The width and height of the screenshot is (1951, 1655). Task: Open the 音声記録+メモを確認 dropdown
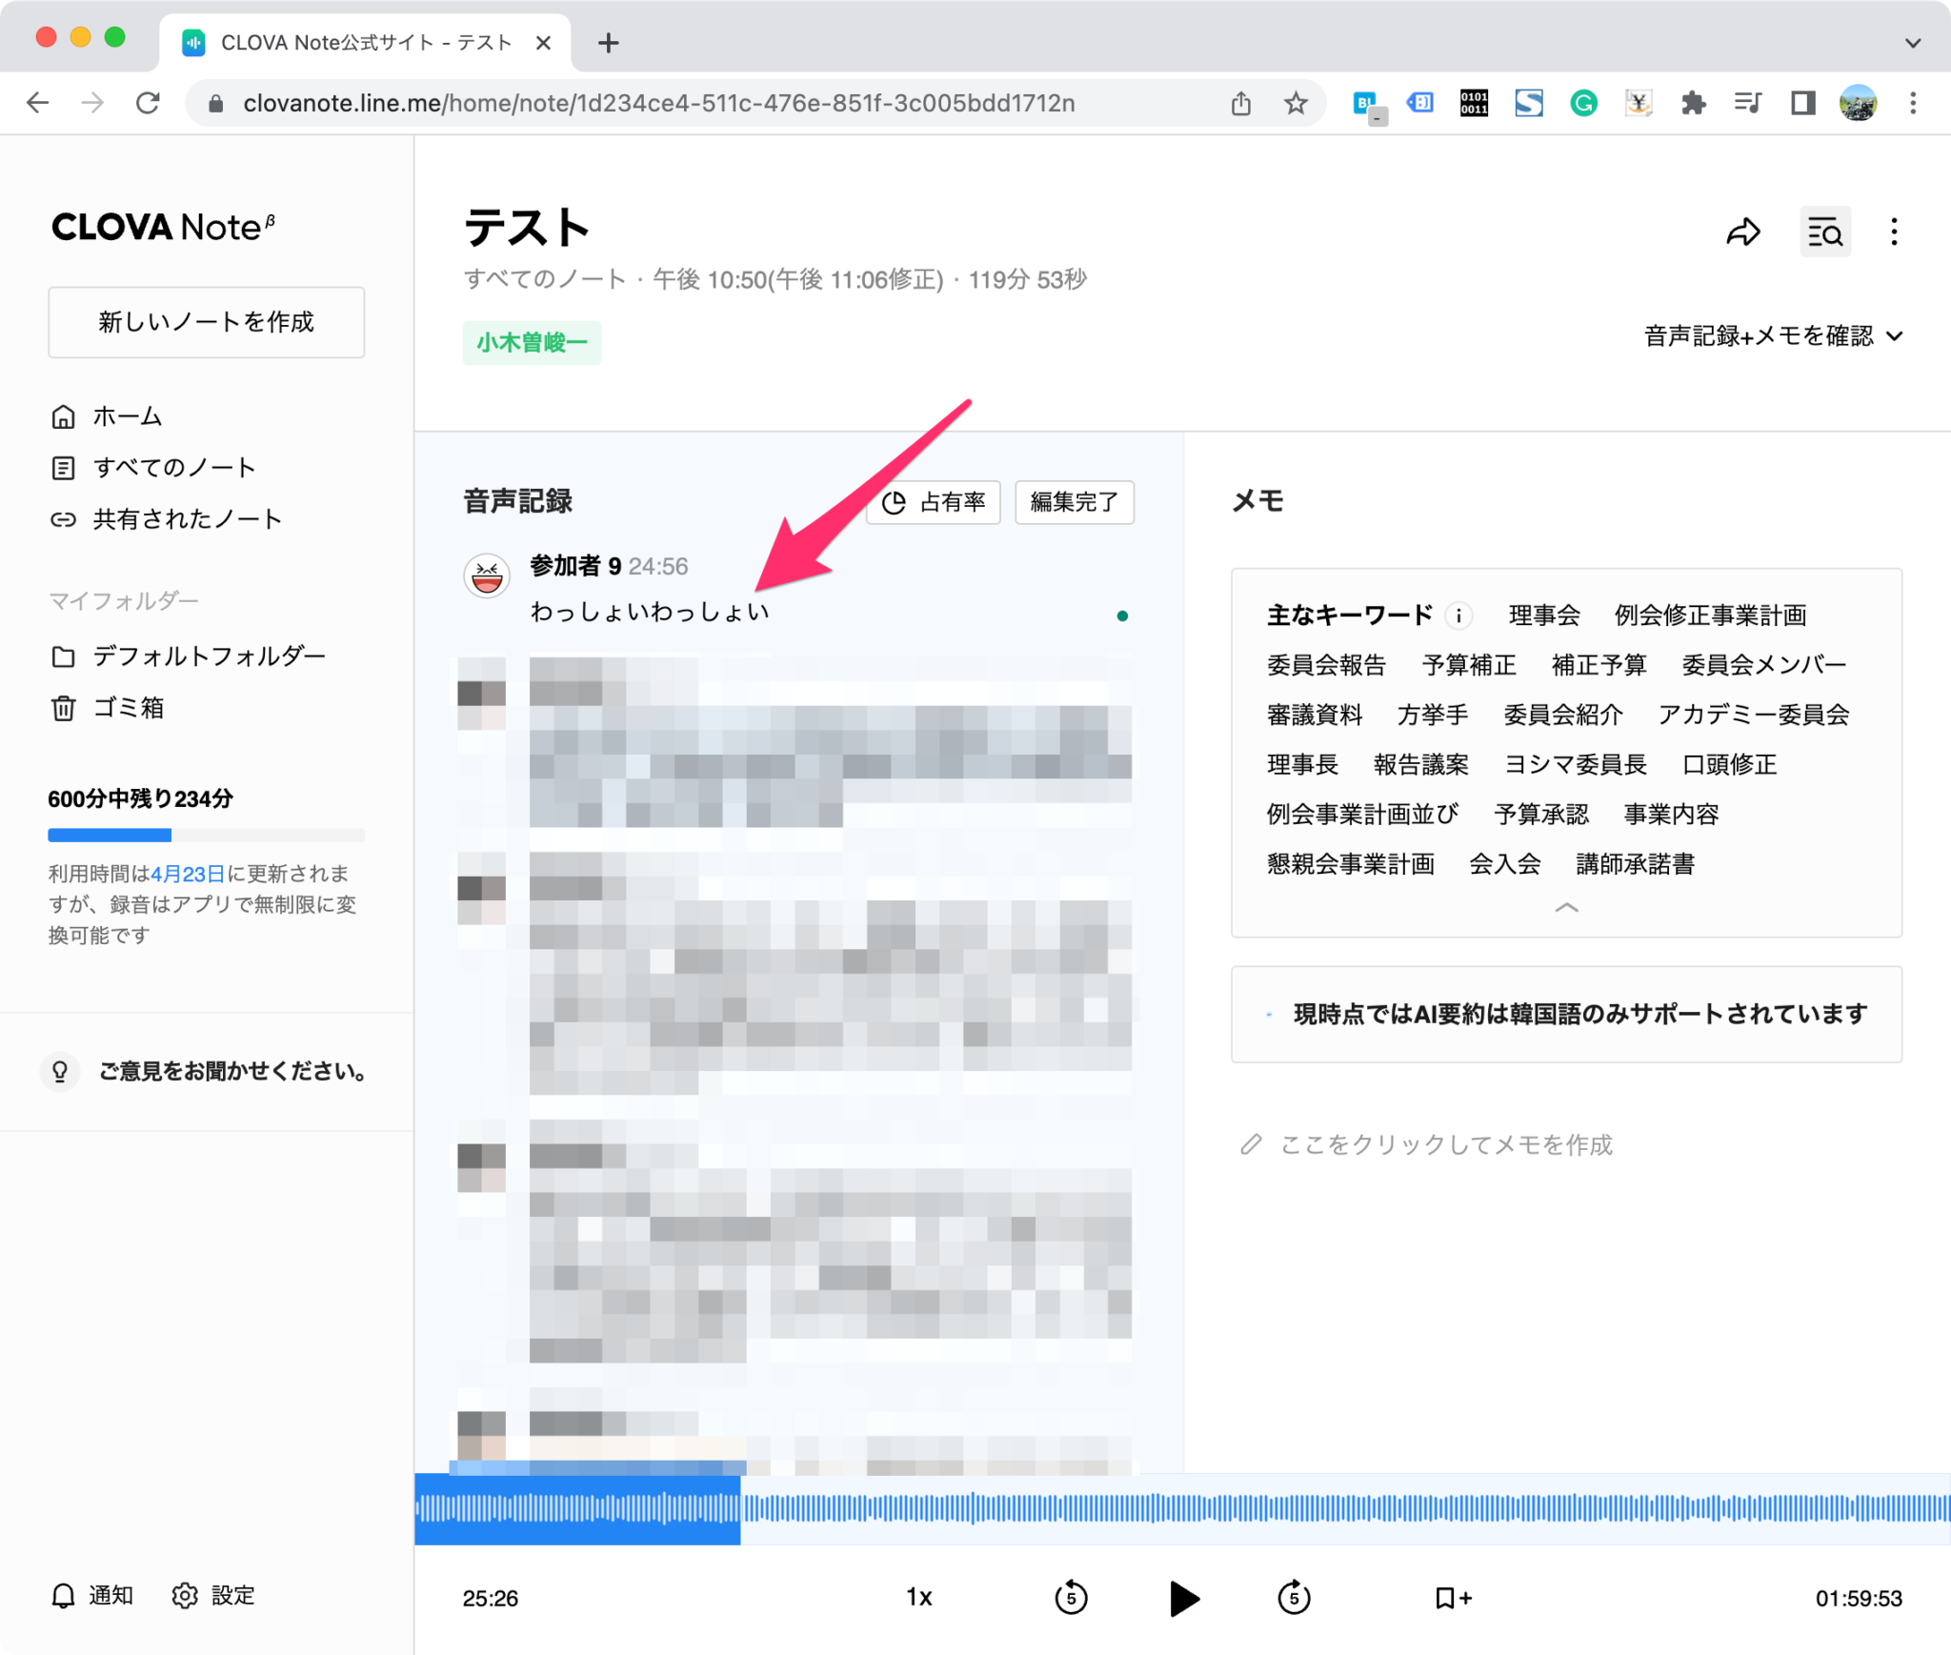pyautogui.click(x=1769, y=335)
